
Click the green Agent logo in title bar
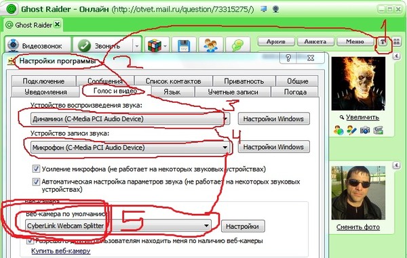pyautogui.click(x=11, y=9)
